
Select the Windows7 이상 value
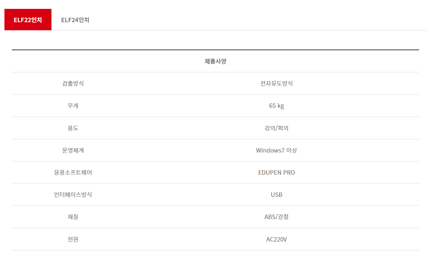[x=277, y=150]
